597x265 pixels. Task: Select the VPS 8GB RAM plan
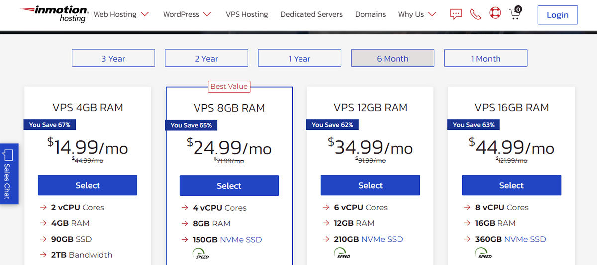click(229, 186)
